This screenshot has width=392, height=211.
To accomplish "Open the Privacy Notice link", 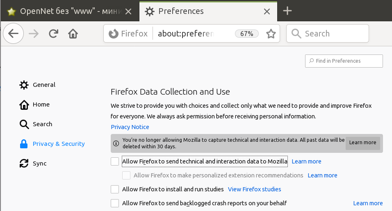I will pos(130,127).
